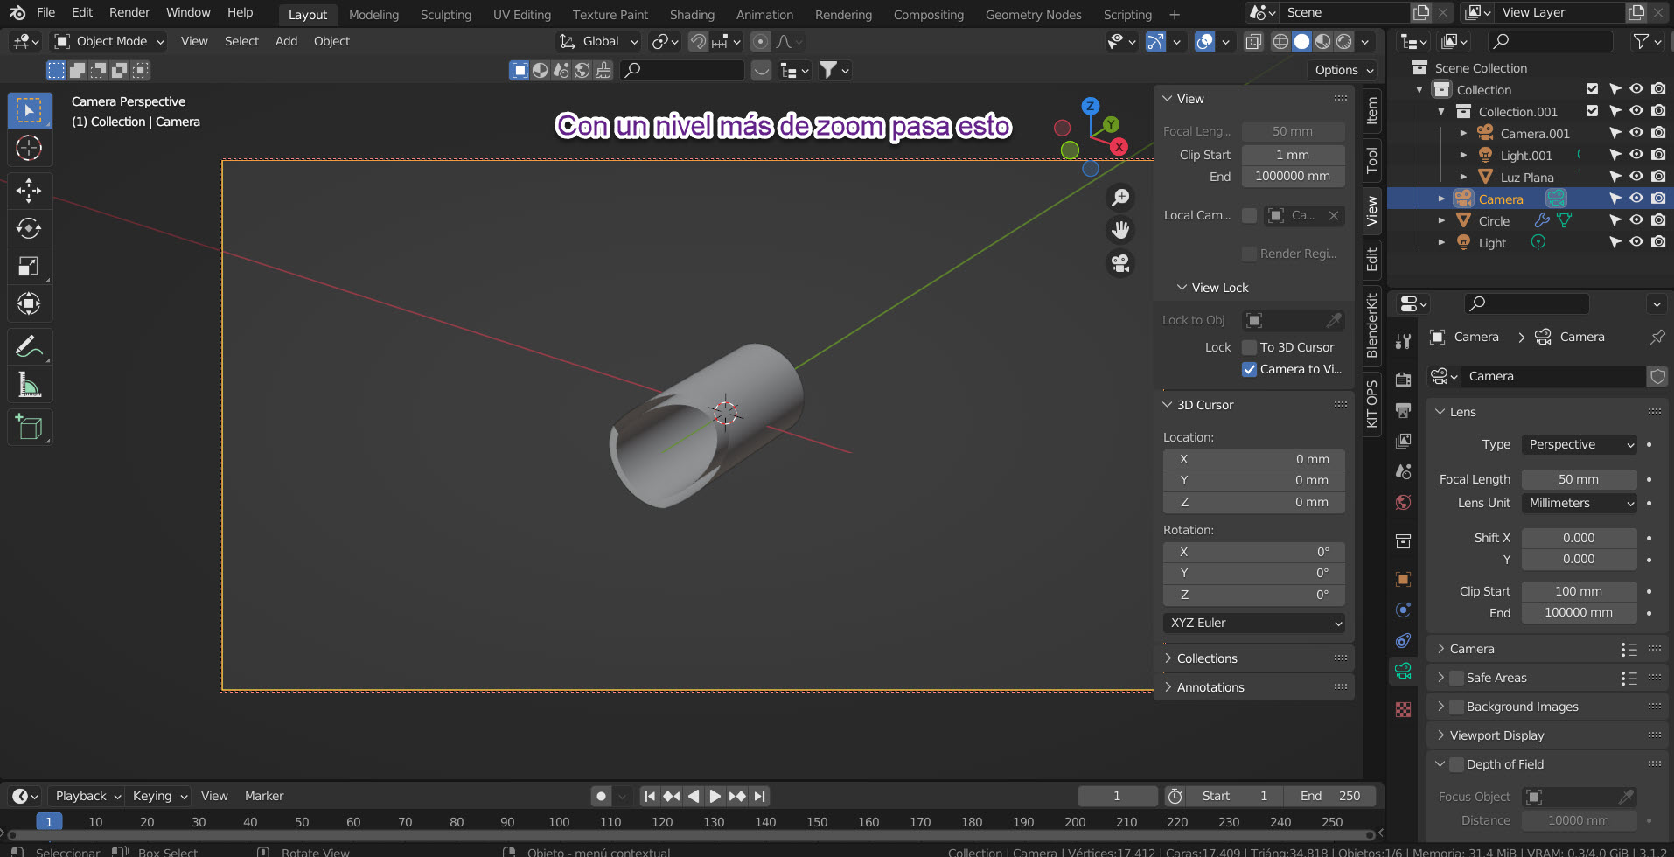Open the Lens Unit Millimeters dropdown
This screenshot has height=857, width=1674.
pos(1580,503)
